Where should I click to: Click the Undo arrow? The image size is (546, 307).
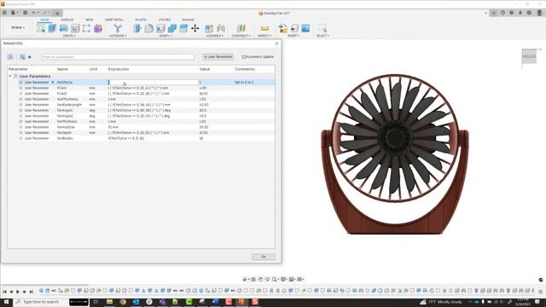(x=34, y=13)
